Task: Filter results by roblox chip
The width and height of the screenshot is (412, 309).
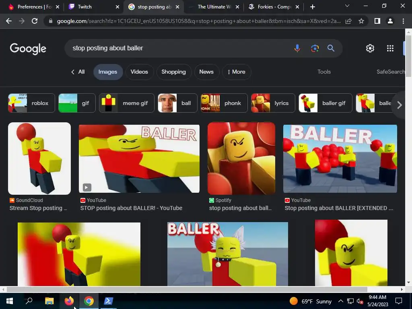Action: tap(31, 103)
